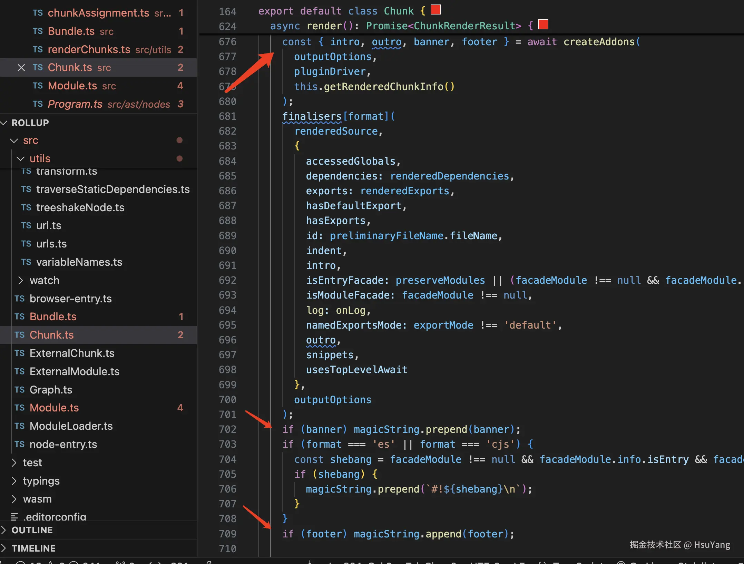Collapse the ROLLUP explorer section
The height and width of the screenshot is (564, 744).
pyautogui.click(x=4, y=123)
